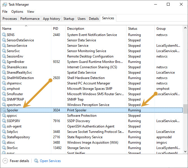Click the gear icon beside ssh-agent
This screenshot has height=168, width=188.
tap(4, 126)
